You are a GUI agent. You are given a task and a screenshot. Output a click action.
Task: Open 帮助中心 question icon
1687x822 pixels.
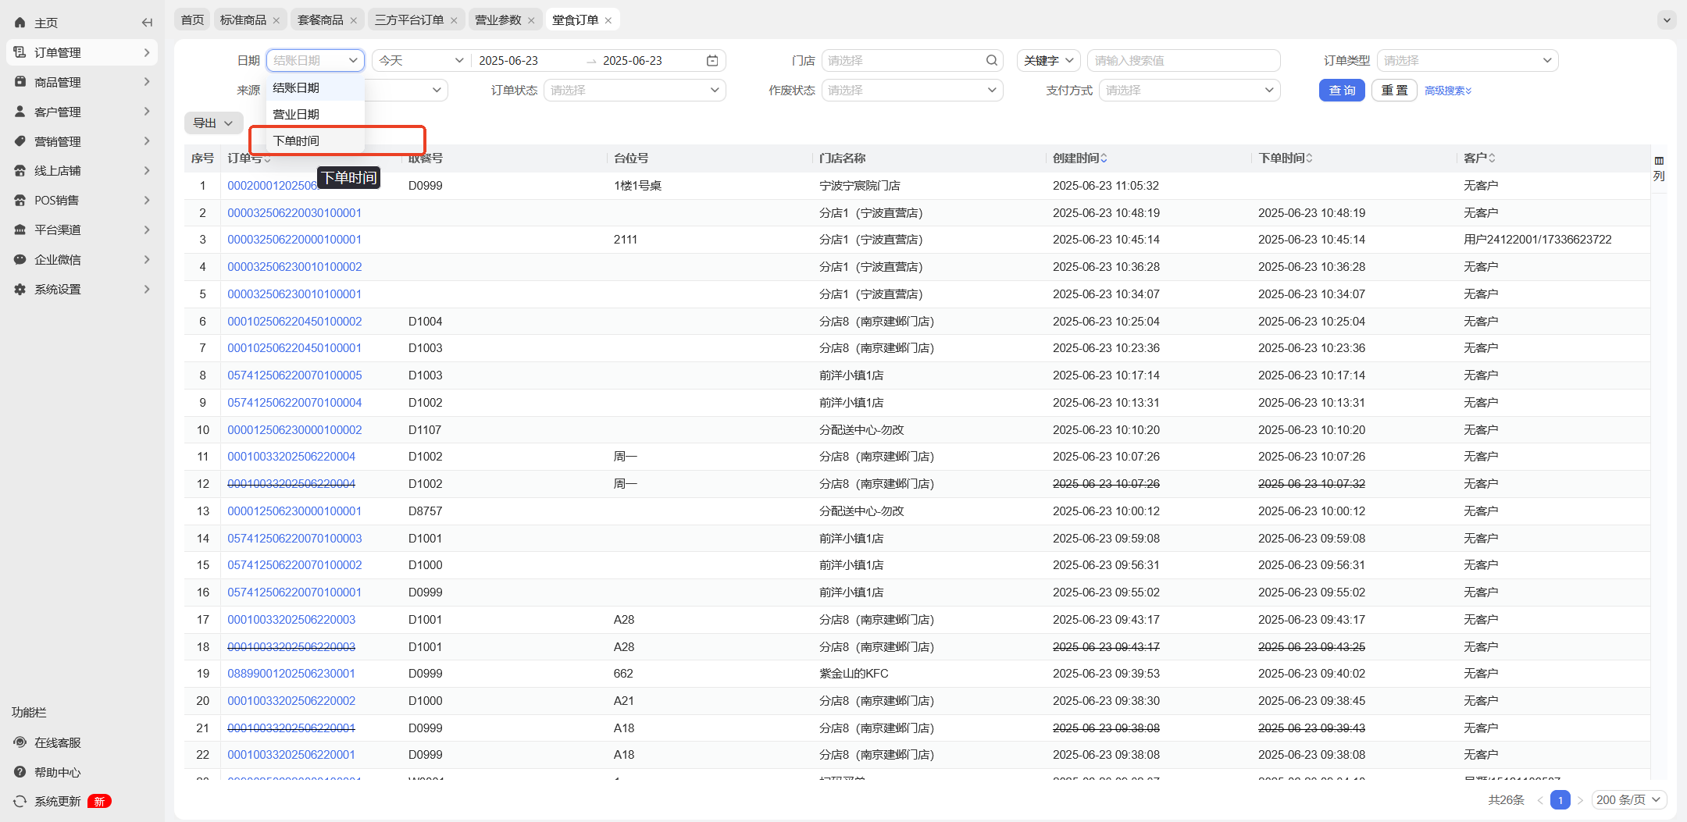tap(20, 772)
